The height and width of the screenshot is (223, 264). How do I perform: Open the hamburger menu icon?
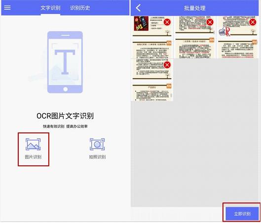coord(7,7)
